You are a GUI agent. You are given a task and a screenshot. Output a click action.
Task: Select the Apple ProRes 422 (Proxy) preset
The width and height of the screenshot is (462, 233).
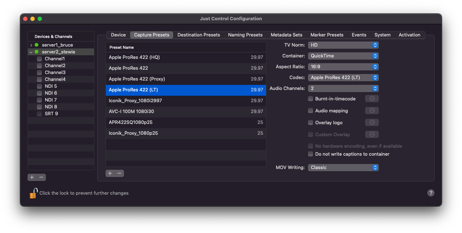coord(186,79)
